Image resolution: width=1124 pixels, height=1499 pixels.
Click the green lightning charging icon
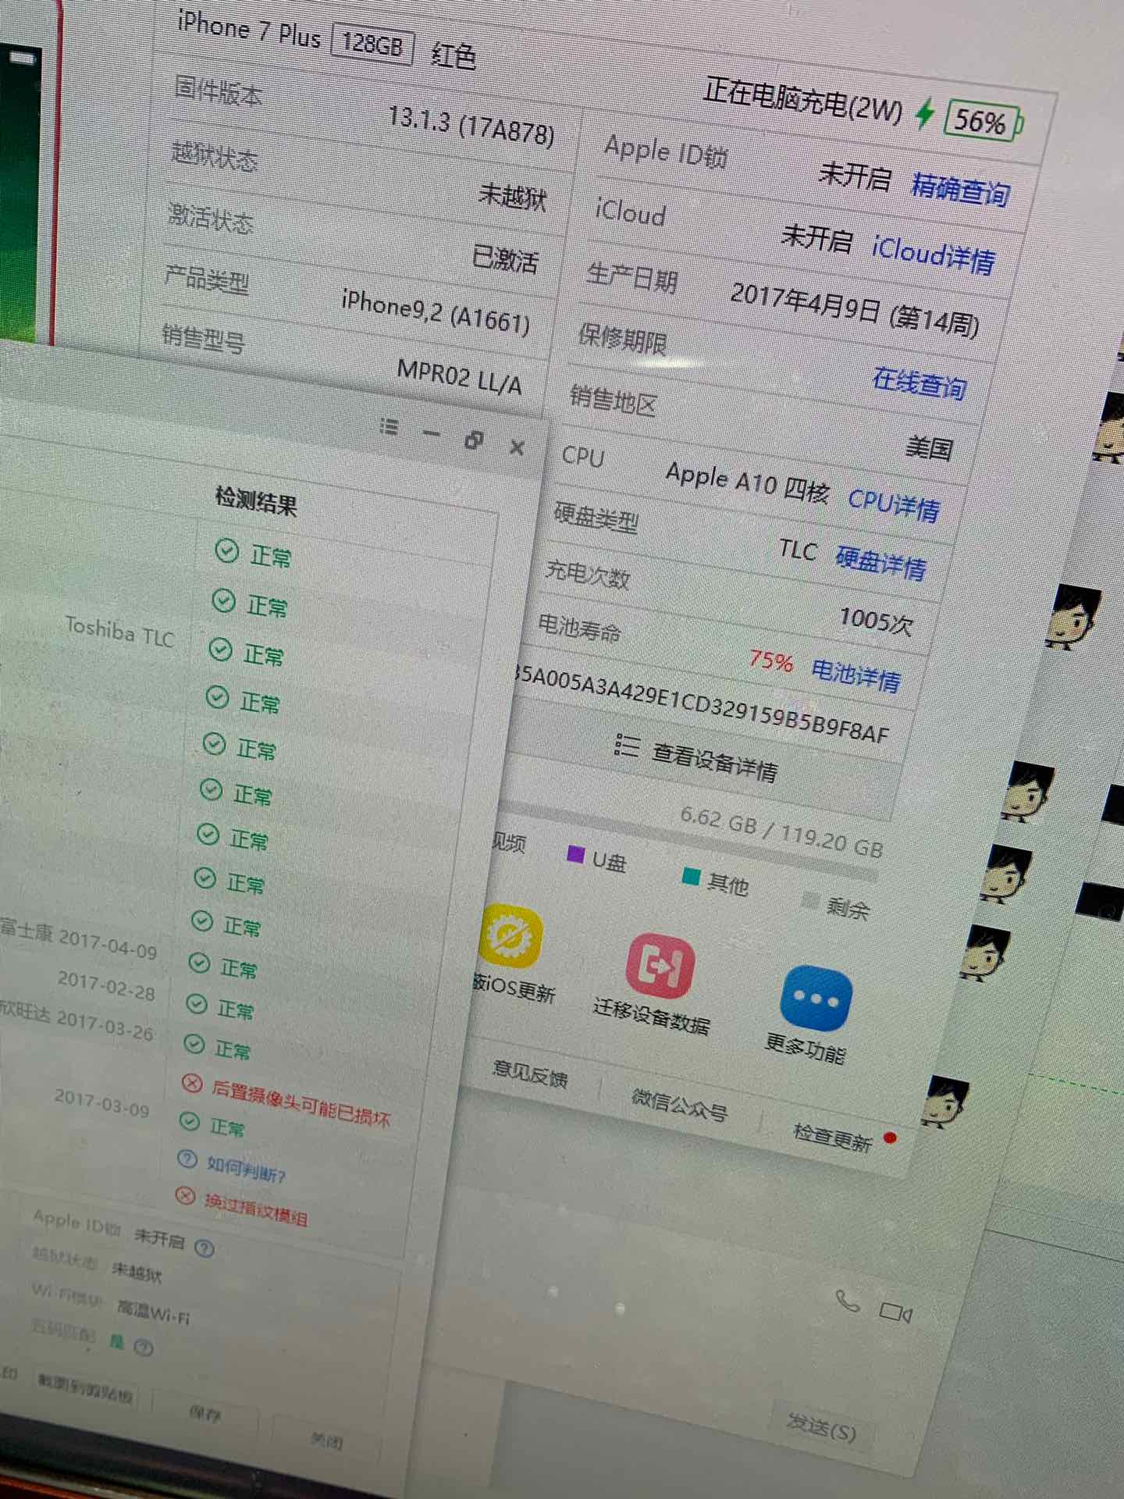click(925, 112)
